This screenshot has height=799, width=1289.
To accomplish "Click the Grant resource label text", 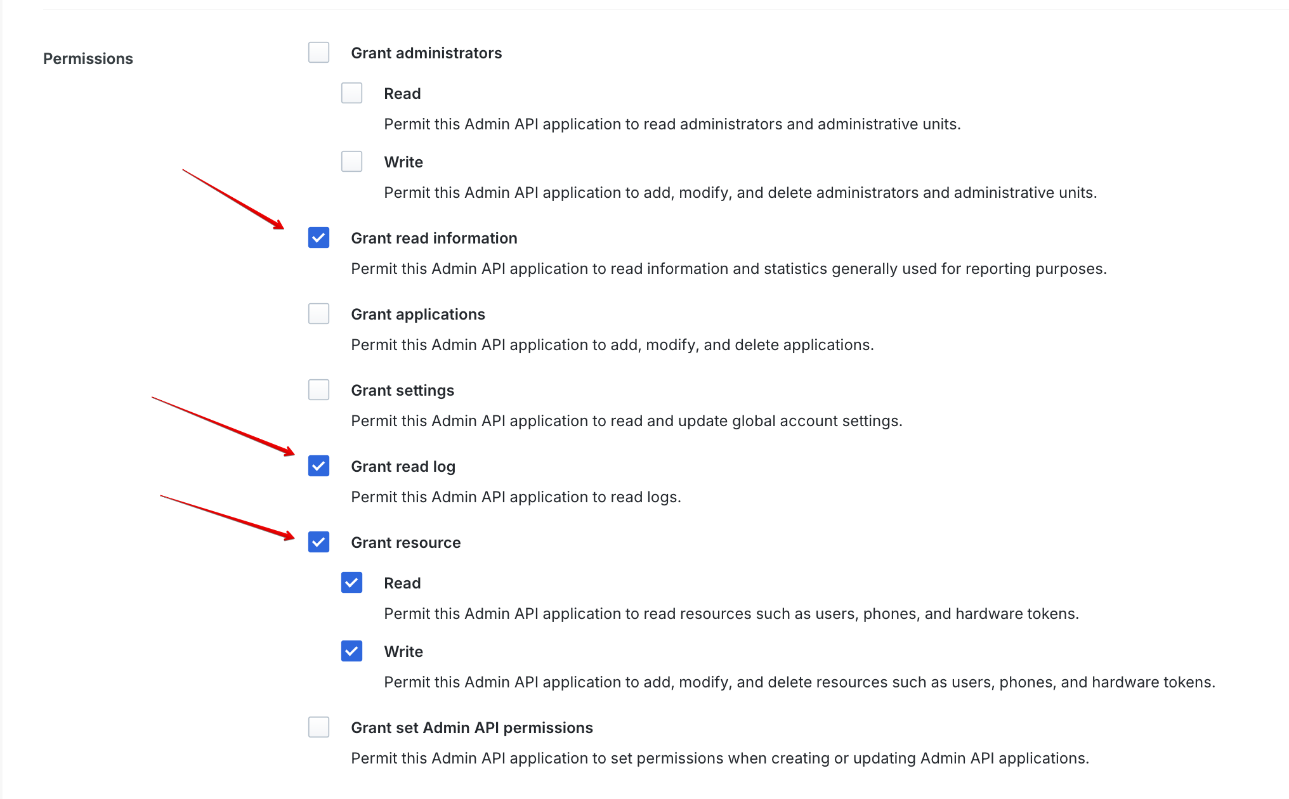I will point(406,542).
